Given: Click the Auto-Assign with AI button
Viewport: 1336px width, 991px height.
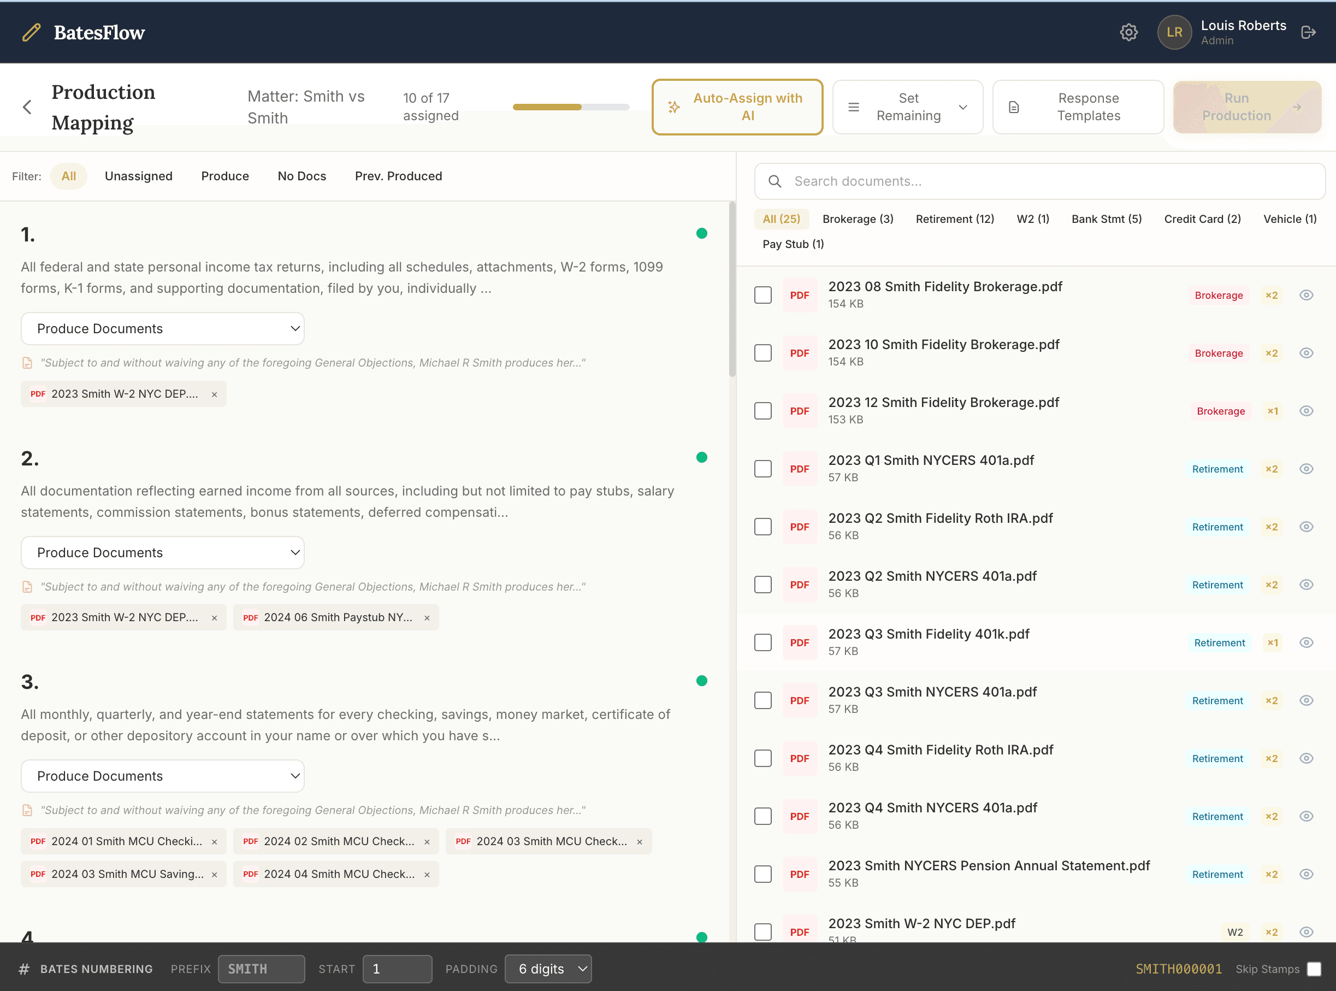Looking at the screenshot, I should point(737,107).
